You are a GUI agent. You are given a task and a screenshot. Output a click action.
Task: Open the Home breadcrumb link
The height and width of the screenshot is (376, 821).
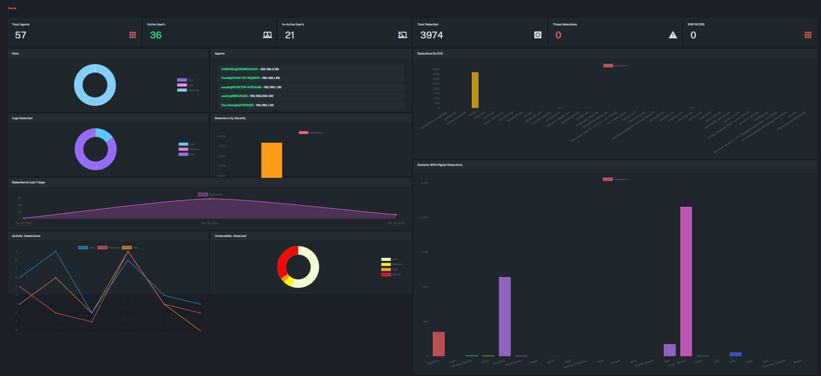pyautogui.click(x=12, y=8)
